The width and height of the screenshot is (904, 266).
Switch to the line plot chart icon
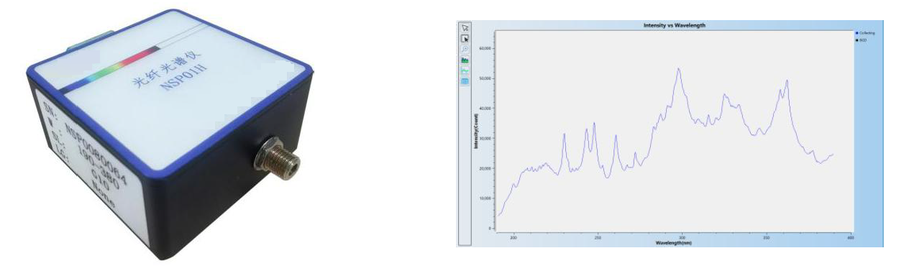point(465,70)
